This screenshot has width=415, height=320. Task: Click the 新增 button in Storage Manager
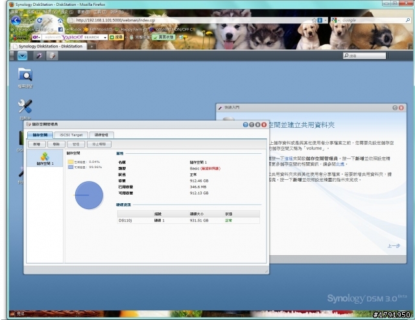[x=37, y=144]
